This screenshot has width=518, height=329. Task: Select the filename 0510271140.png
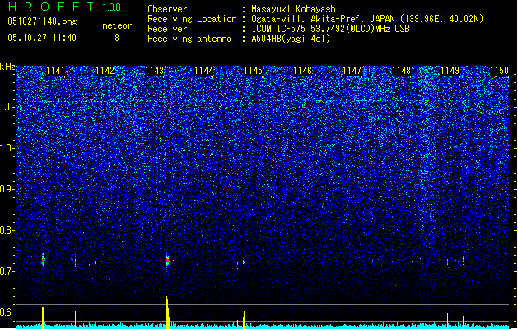[42, 21]
